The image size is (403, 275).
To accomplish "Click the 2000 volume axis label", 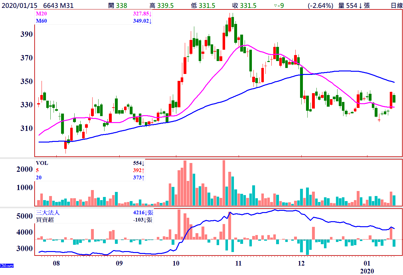I will point(25,170).
